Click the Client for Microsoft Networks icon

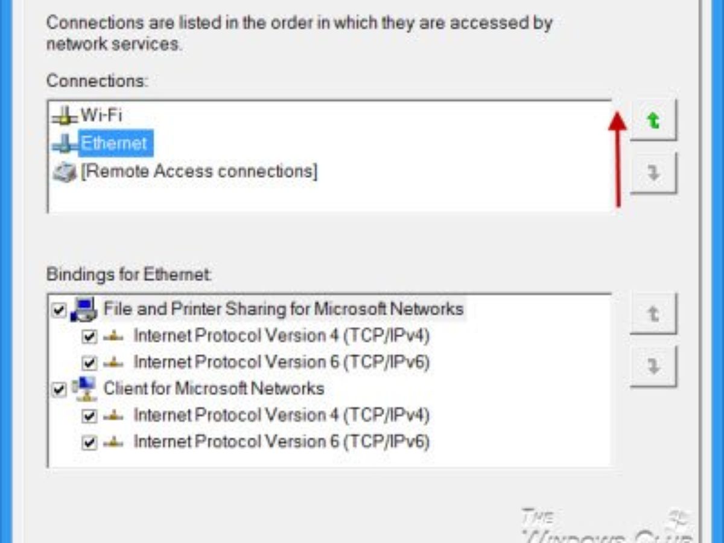click(83, 389)
